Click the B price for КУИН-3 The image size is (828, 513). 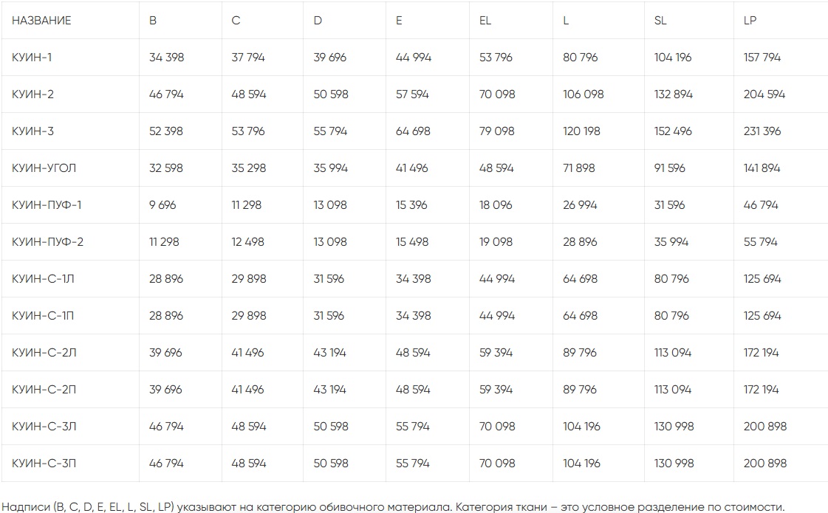166,131
